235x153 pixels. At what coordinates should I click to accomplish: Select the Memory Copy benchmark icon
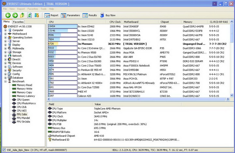[x=14, y=92]
